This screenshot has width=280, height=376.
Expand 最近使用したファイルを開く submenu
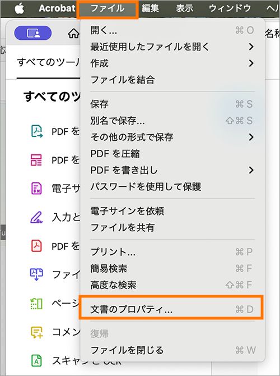[172, 47]
